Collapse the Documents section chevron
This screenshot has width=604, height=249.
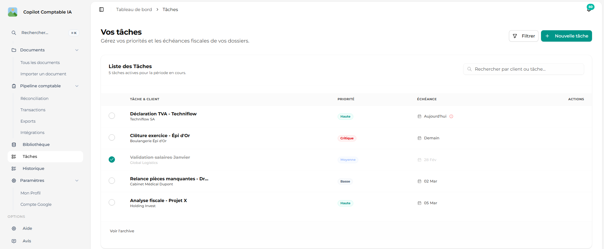coord(77,50)
